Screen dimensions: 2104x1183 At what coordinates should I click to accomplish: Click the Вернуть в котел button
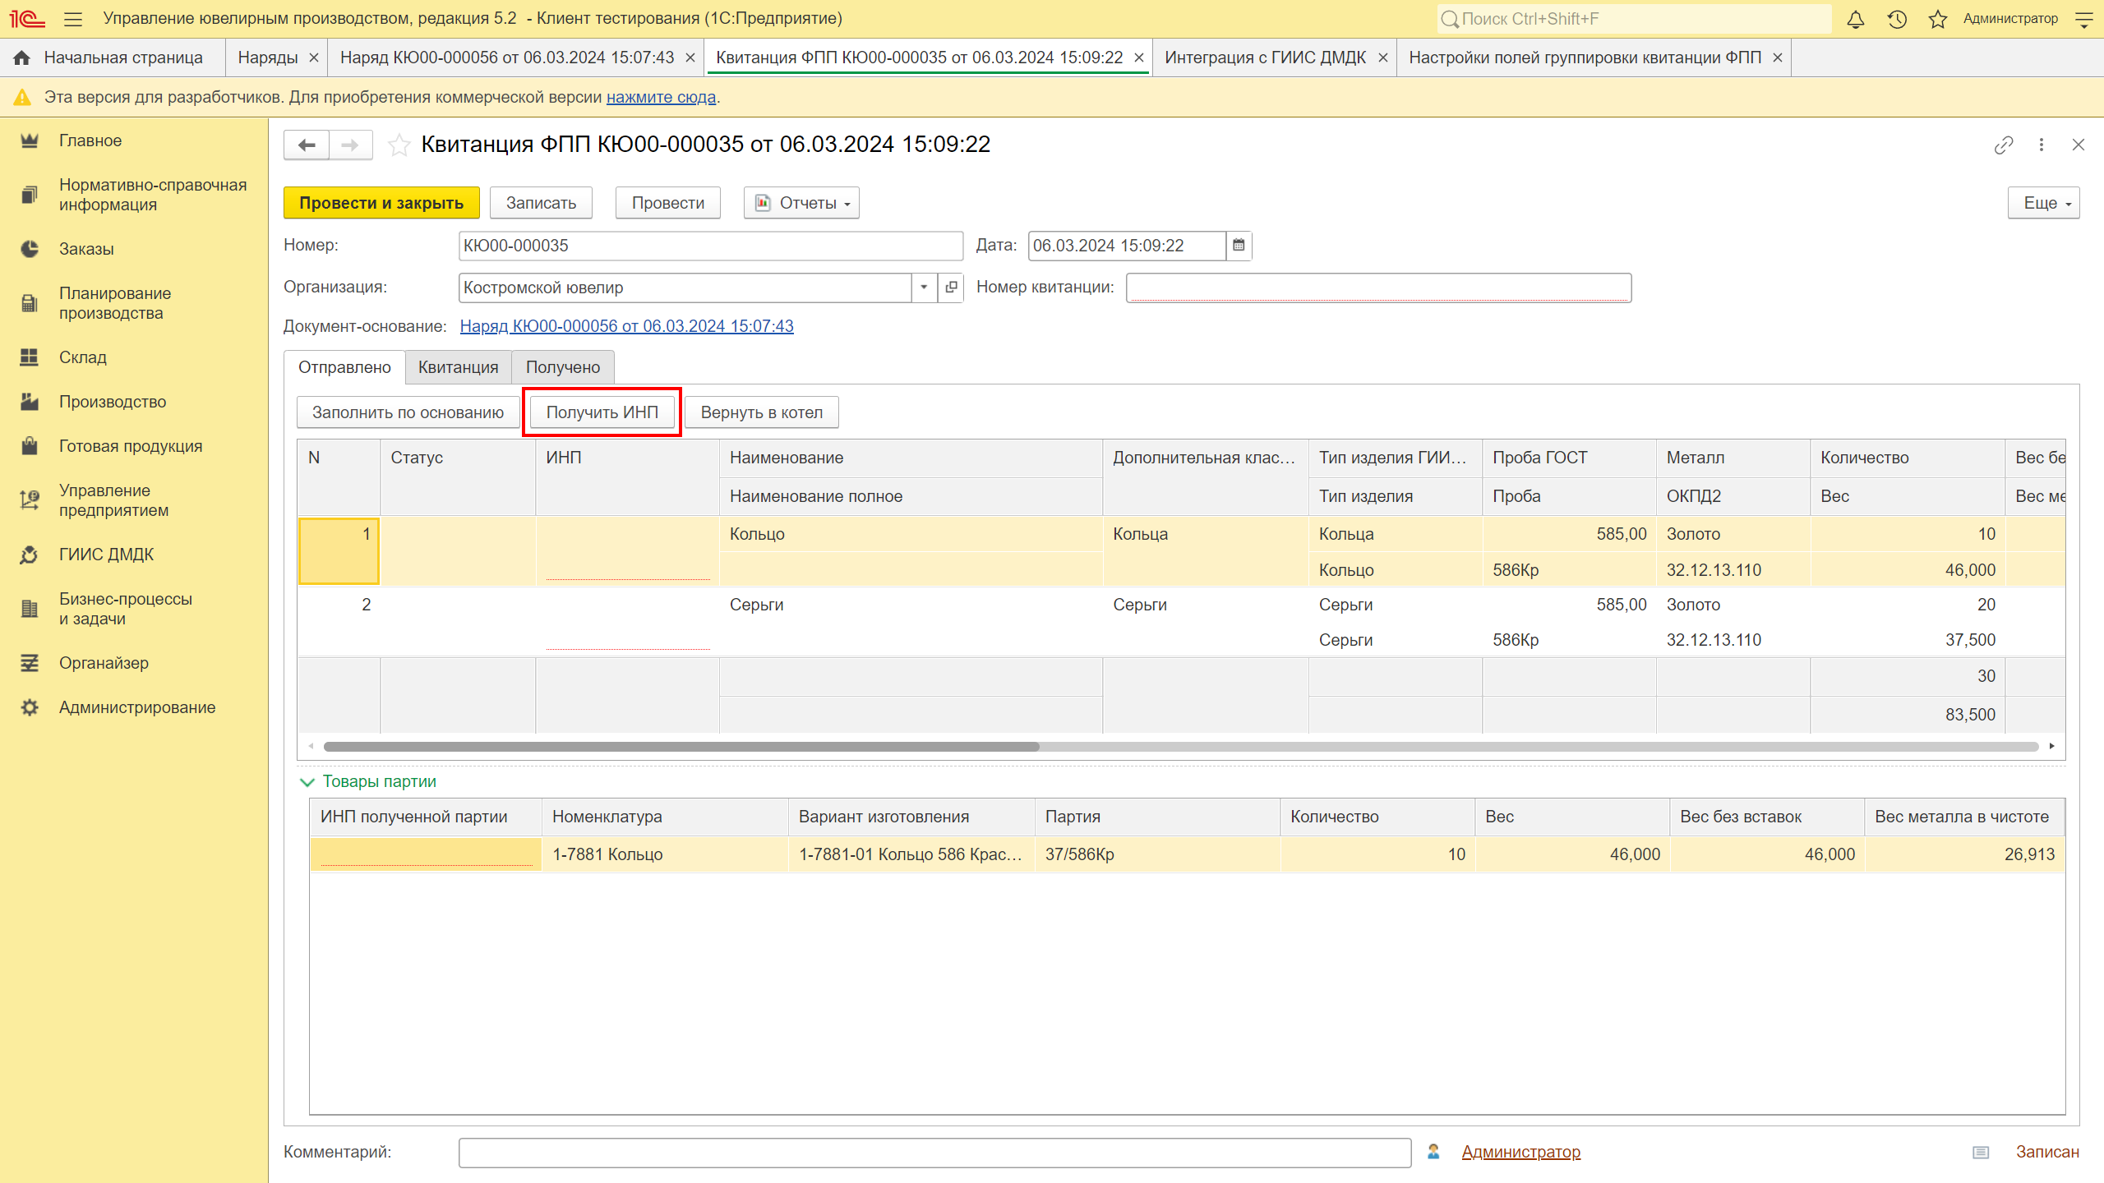coord(762,412)
